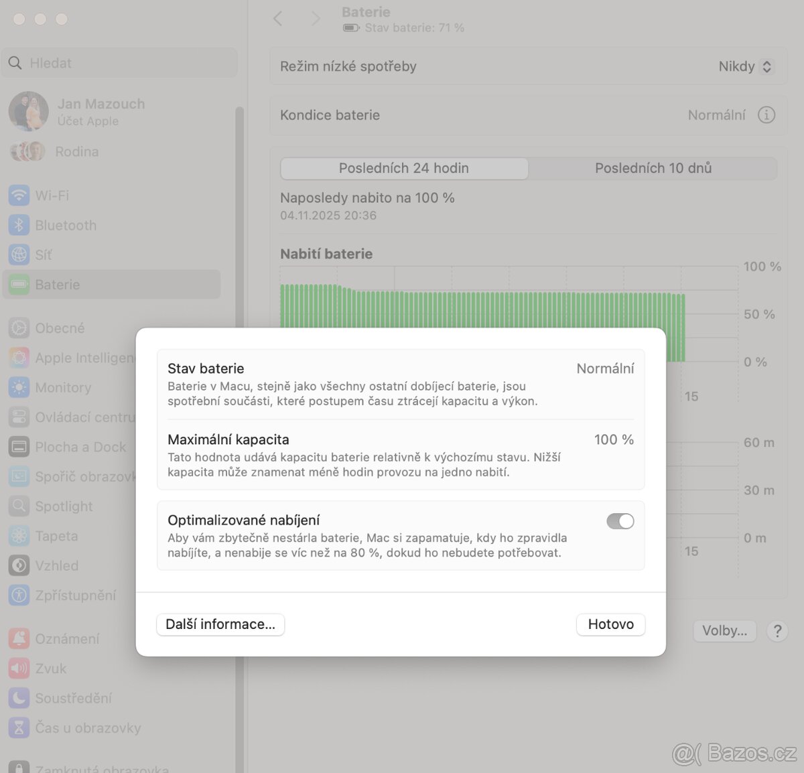Select the Síť network globe icon

(x=19, y=255)
